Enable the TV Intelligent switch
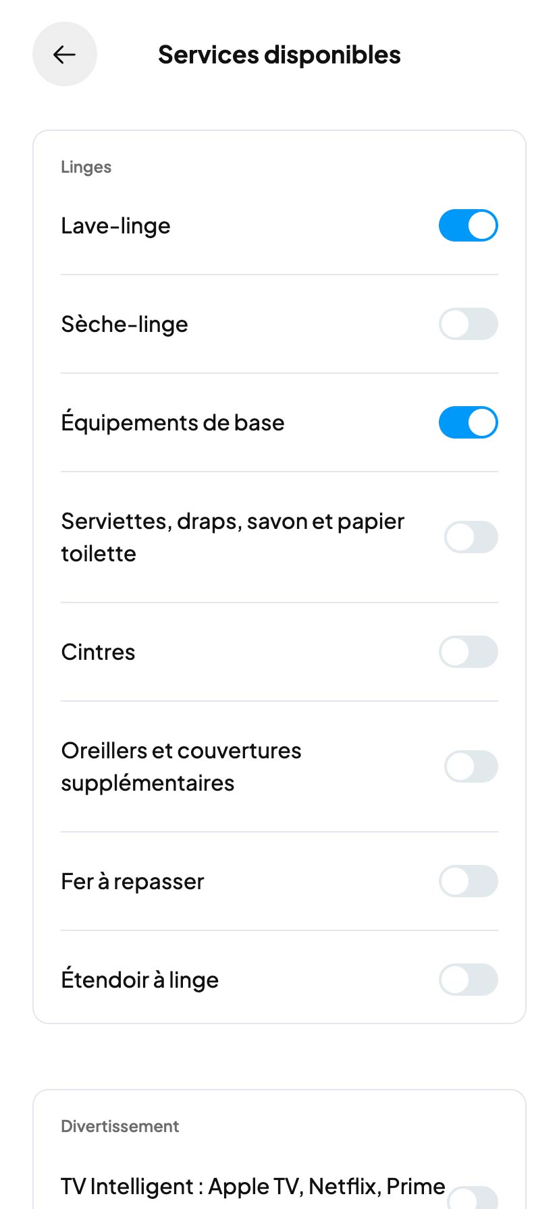 pos(472,1198)
